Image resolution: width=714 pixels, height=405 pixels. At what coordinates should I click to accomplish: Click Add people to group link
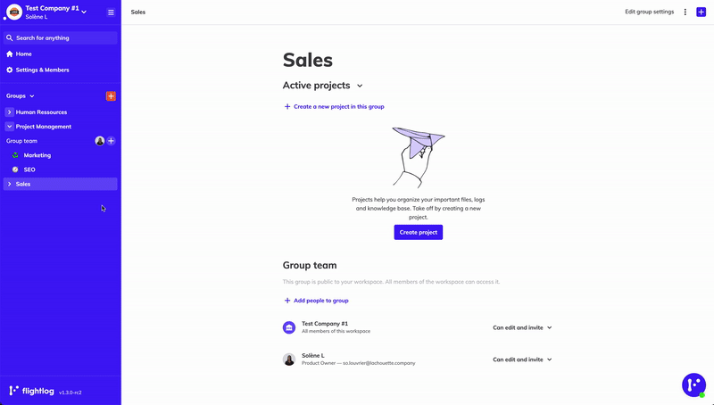click(317, 301)
